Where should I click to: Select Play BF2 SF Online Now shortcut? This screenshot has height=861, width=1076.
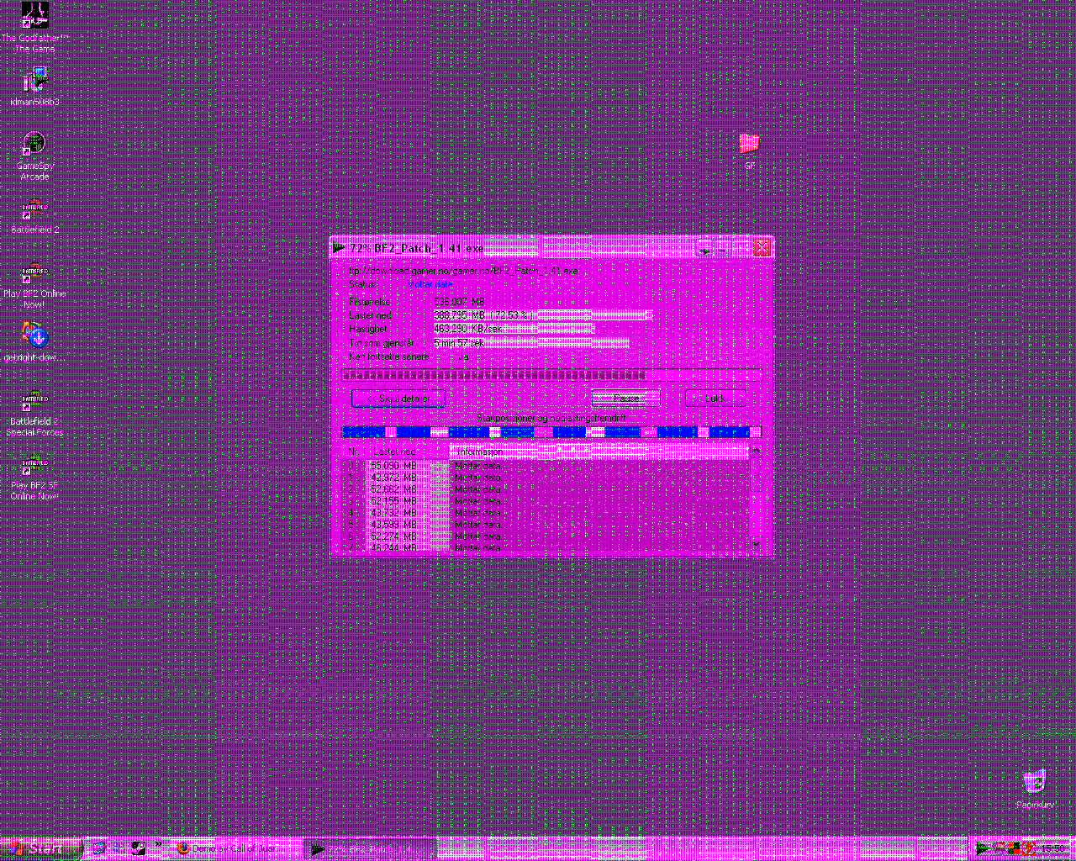tap(34, 477)
